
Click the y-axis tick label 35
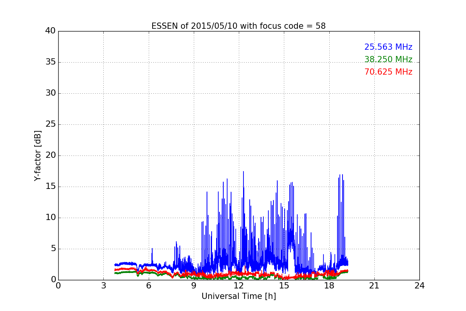click(x=50, y=62)
